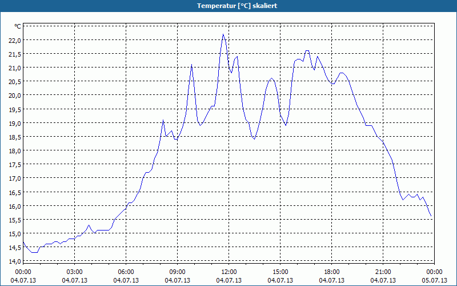Click the curve's 21,0 peak before 10:00
Image resolution: width=457 pixels, height=286 pixels.
coord(191,65)
